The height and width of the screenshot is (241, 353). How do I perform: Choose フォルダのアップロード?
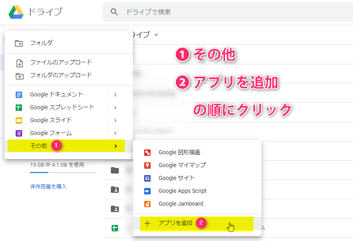[x=68, y=75]
